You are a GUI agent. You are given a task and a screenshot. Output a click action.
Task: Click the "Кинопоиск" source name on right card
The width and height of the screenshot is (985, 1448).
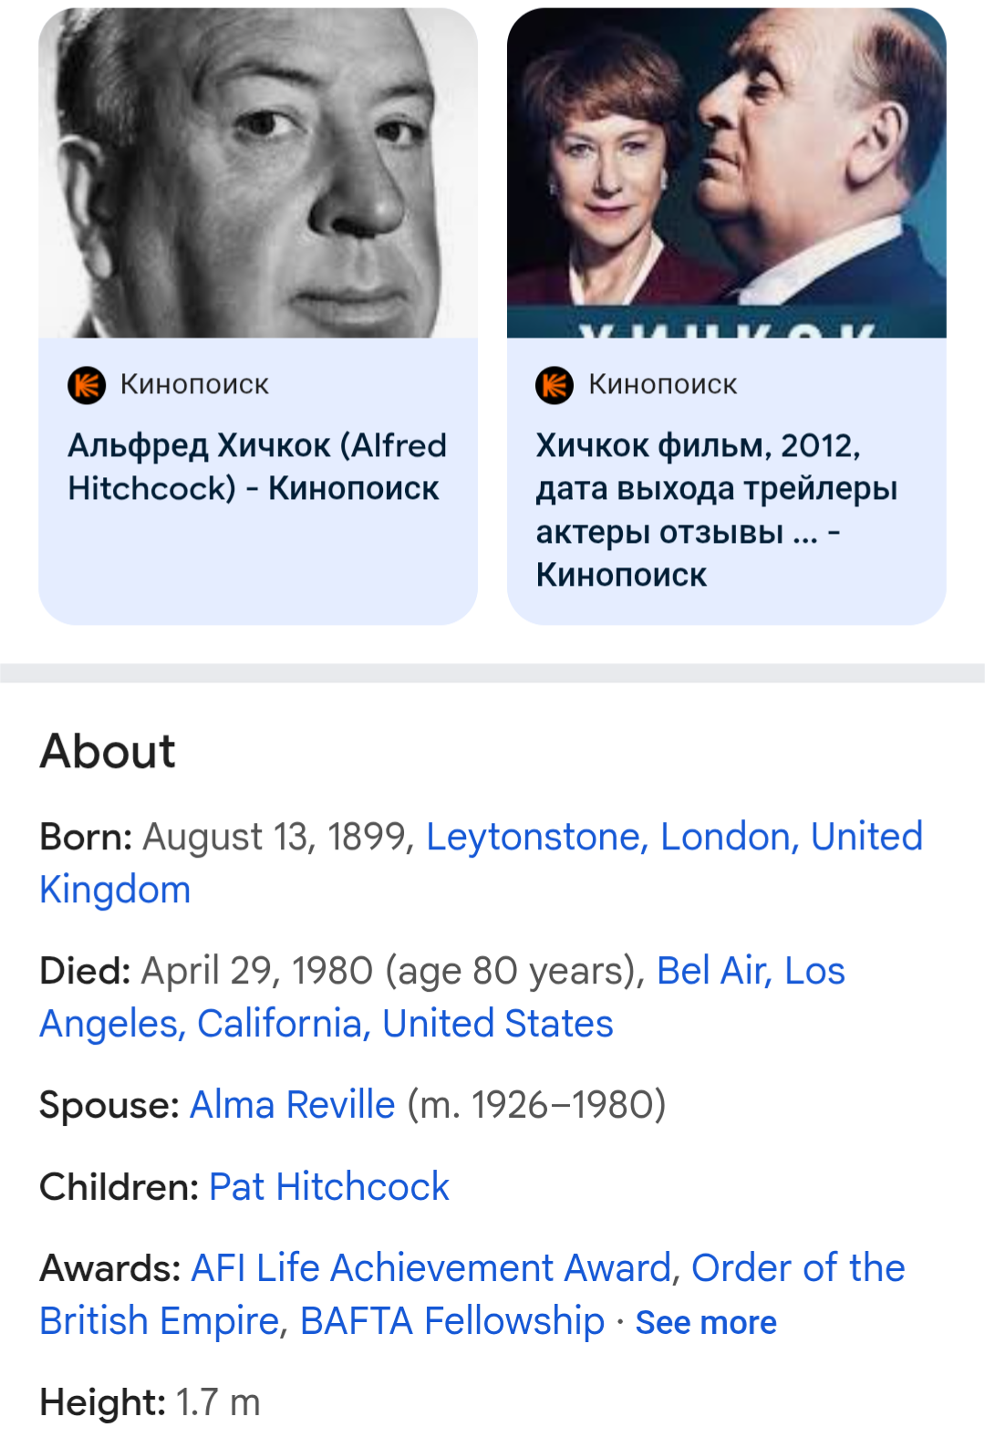click(x=662, y=385)
